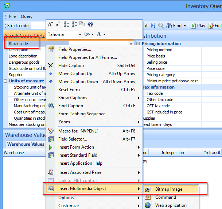Click the copy icon in mini toolbar
Image resolution: width=222 pixels, height=209 pixels.
82,25
